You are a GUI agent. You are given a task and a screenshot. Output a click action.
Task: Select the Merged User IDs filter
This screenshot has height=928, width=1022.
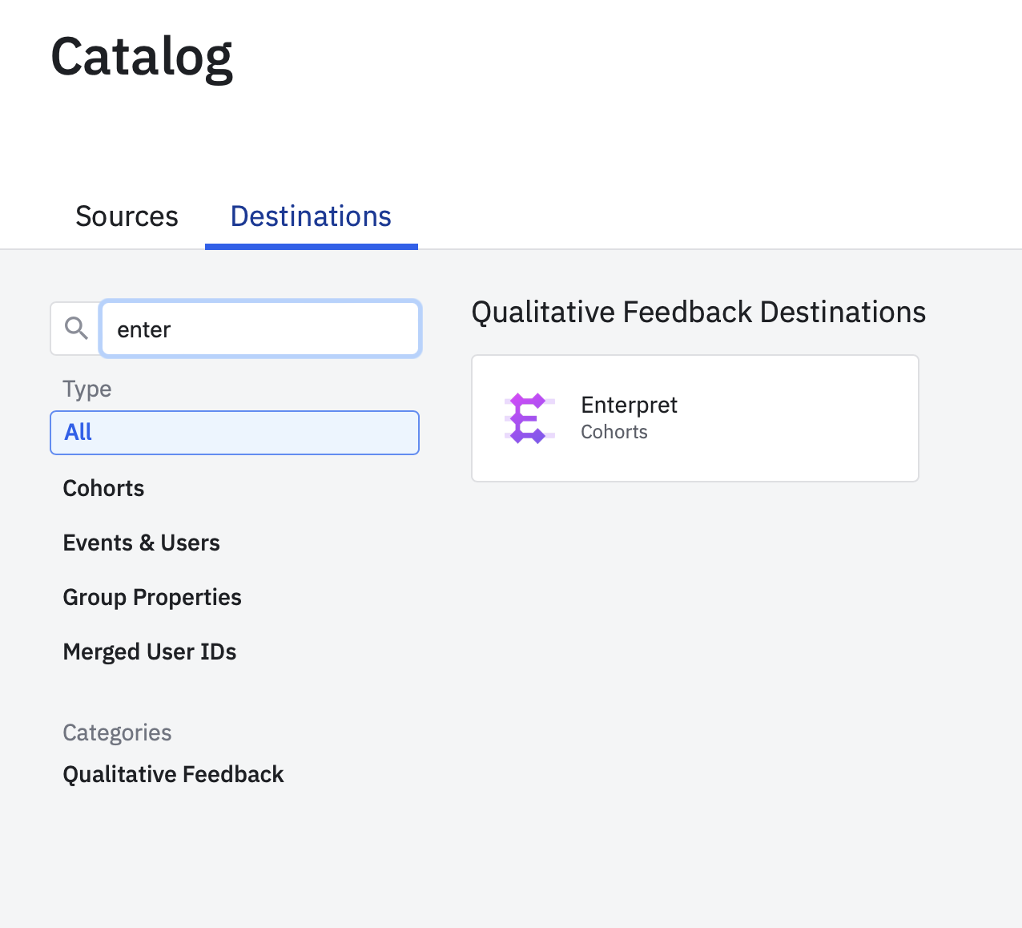tap(150, 652)
